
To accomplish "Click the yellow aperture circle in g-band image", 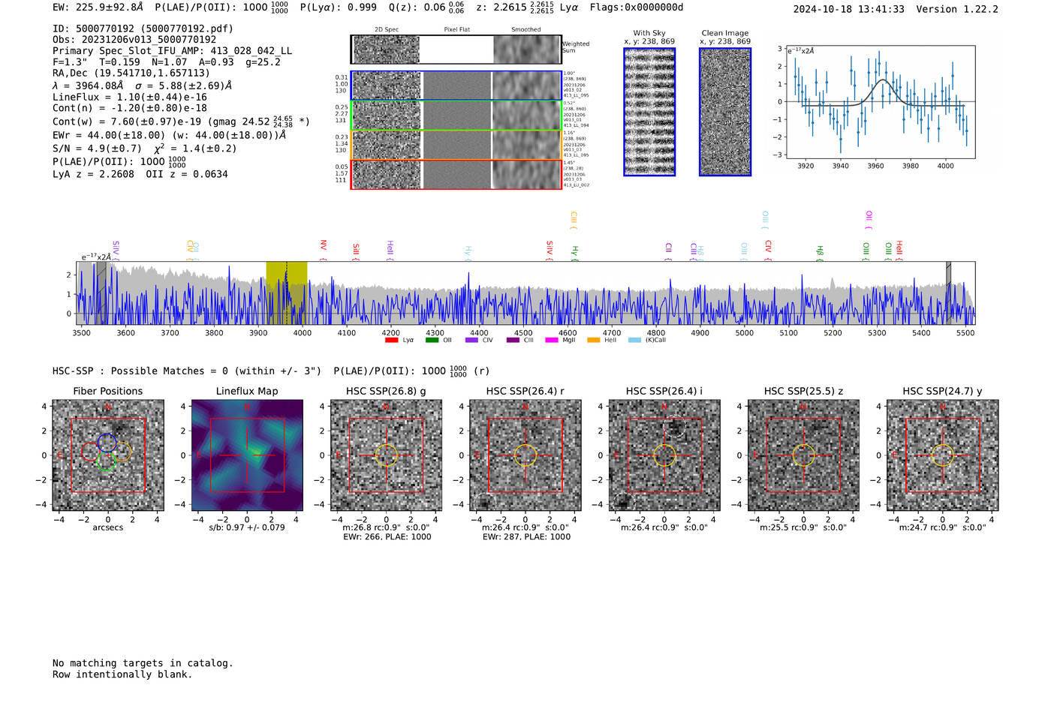I will click(386, 455).
